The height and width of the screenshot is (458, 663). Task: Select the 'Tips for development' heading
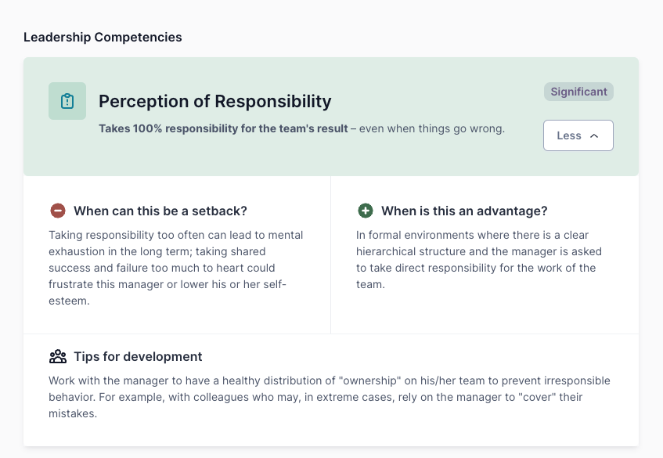point(138,356)
